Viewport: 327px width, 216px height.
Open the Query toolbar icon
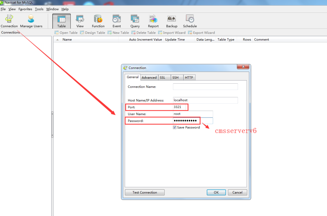pos(135,21)
